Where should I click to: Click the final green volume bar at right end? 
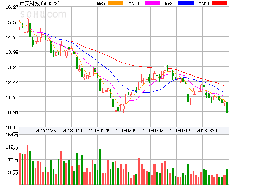click(x=227, y=177)
